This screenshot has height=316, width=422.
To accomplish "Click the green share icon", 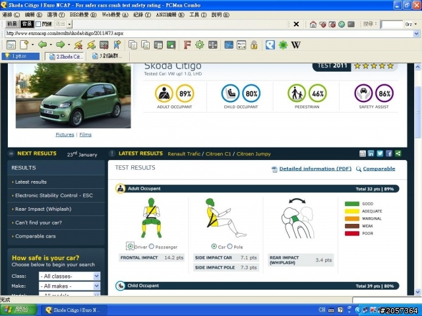I will pyautogui.click(x=398, y=153).
